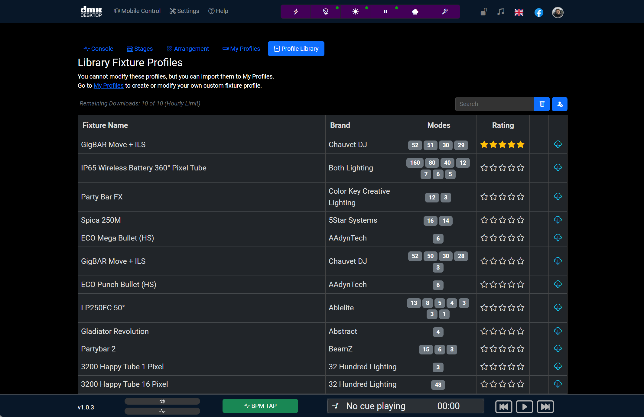Click the magic wand effect button
This screenshot has height=417, width=644.
point(445,11)
